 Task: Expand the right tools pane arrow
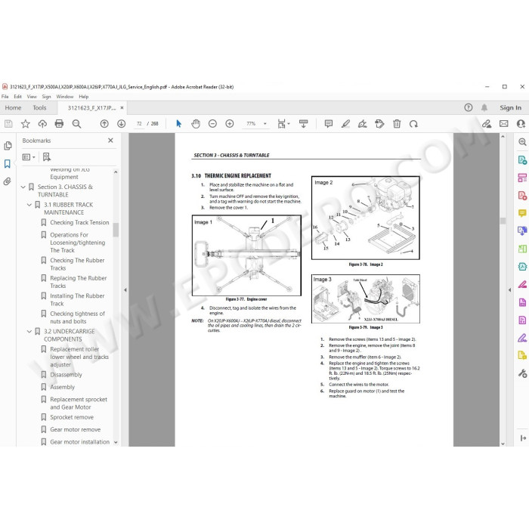tap(510, 289)
